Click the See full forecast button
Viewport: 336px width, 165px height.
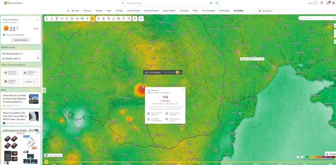21,40
